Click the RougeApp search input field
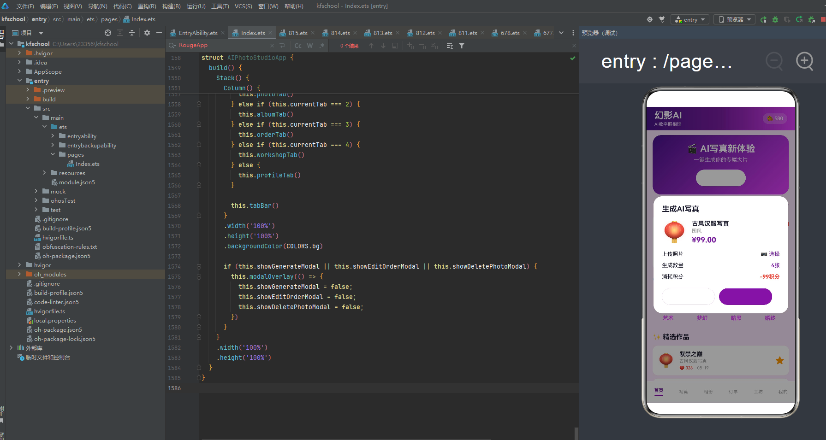 click(x=223, y=45)
